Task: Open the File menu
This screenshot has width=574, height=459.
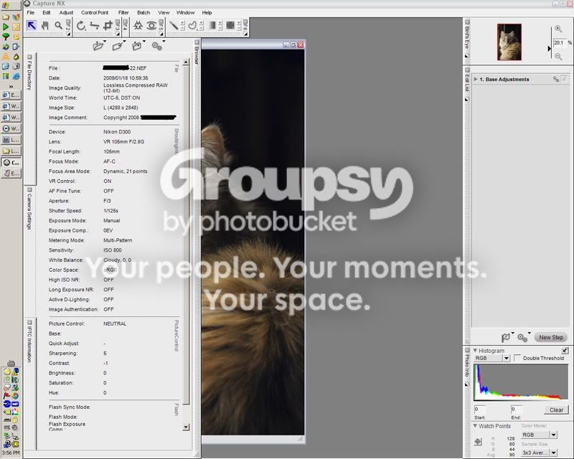Action: [31, 12]
